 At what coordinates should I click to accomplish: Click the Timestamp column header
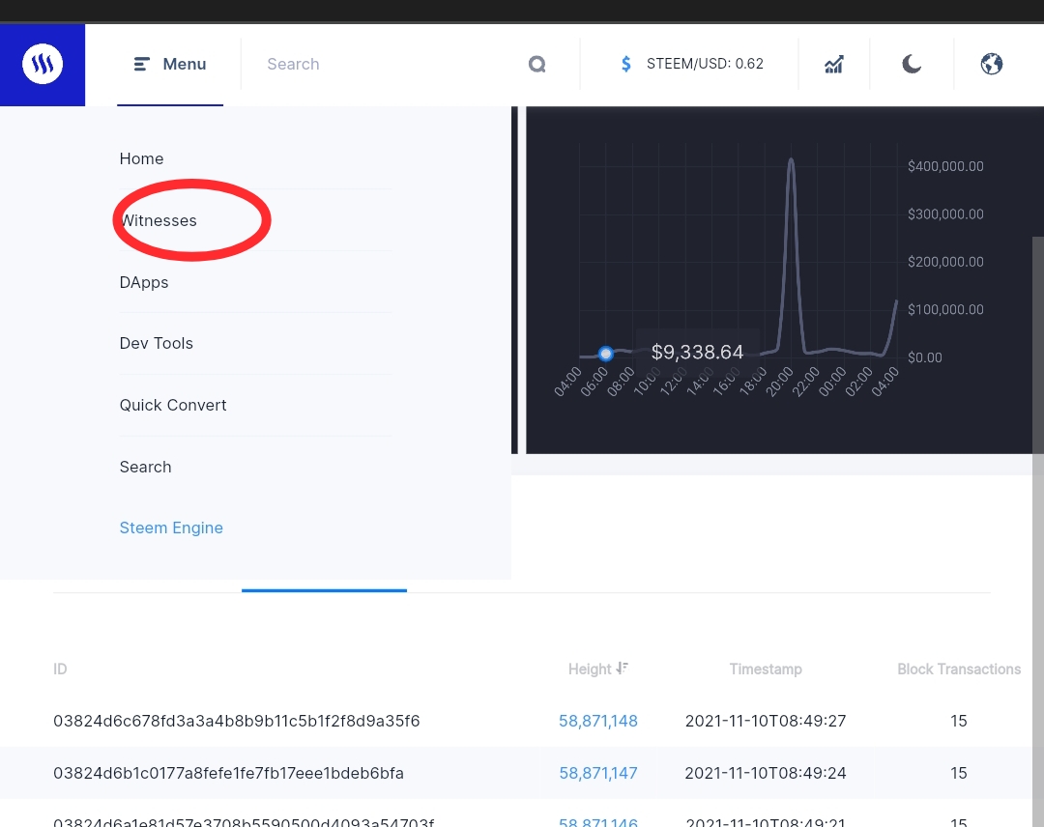766,669
